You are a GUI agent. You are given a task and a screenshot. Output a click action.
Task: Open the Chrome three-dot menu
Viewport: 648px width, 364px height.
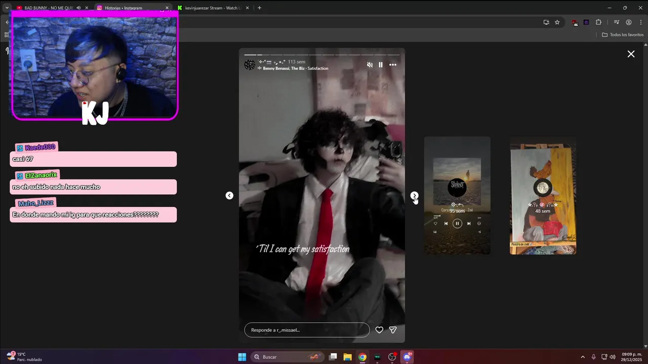(641, 22)
